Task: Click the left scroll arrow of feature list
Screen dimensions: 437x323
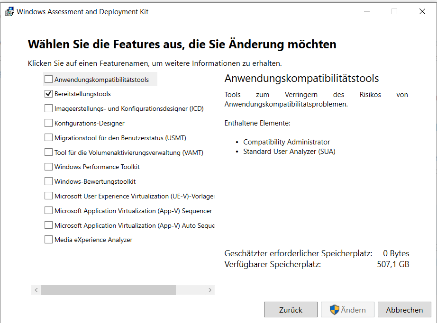Action: pyautogui.click(x=36, y=290)
